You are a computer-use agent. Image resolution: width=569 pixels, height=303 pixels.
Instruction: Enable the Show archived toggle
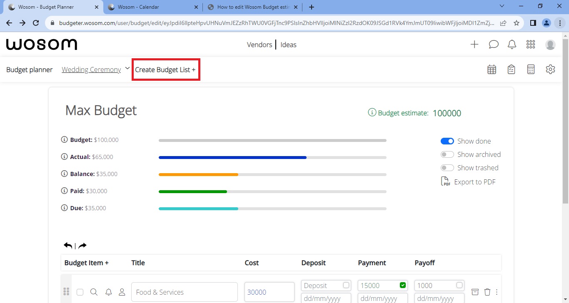tap(447, 154)
